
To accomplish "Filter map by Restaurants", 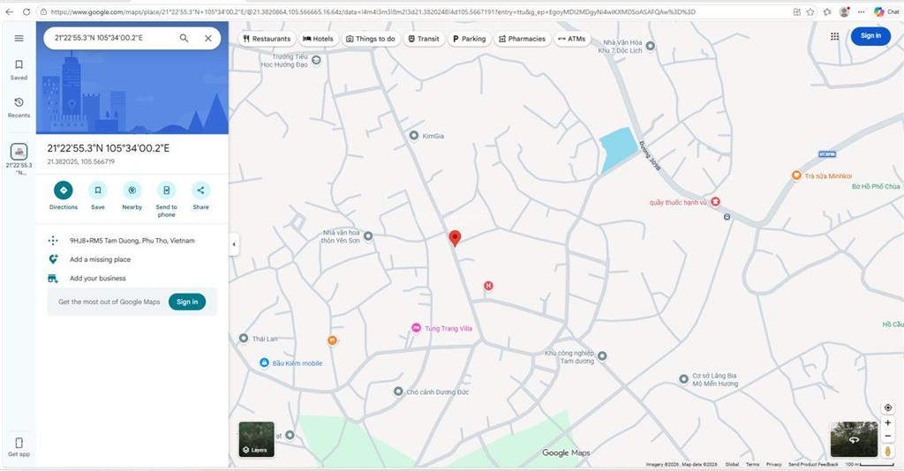I will click(x=267, y=39).
